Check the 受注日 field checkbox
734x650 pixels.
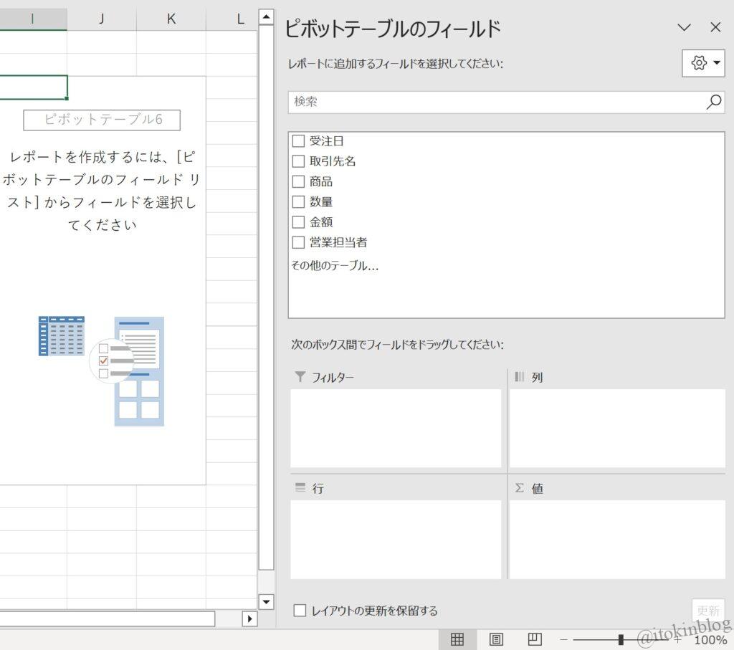tap(299, 141)
